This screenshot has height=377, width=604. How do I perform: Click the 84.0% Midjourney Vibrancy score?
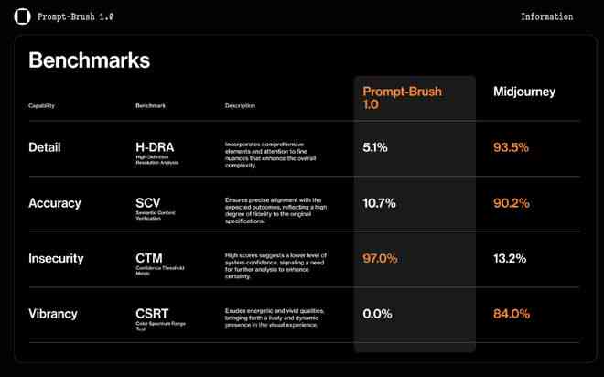coord(512,314)
